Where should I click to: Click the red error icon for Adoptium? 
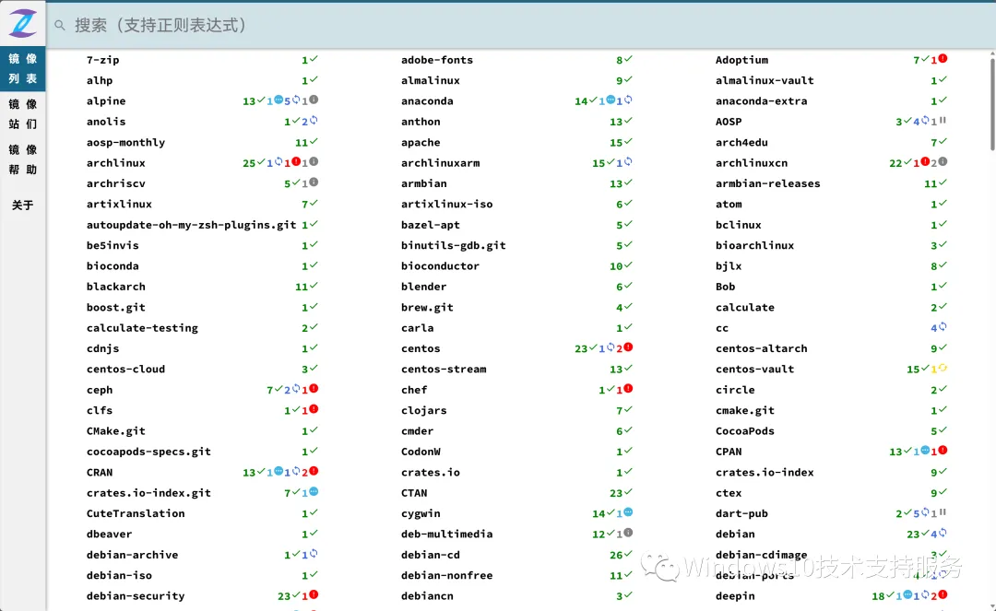[943, 58]
